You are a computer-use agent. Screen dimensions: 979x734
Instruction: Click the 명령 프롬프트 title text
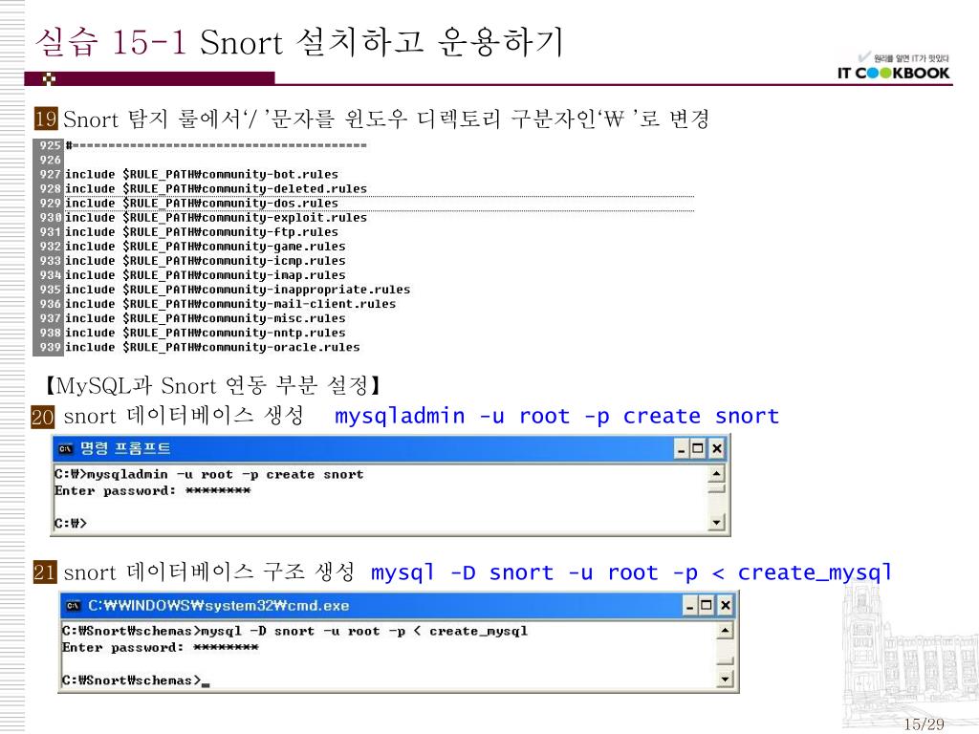(125, 449)
